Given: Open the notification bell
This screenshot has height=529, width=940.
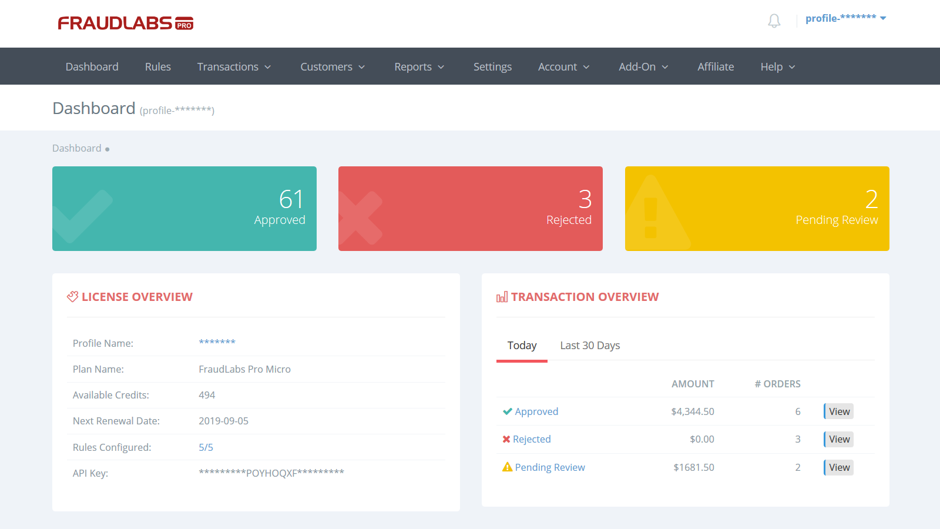Looking at the screenshot, I should (x=774, y=21).
